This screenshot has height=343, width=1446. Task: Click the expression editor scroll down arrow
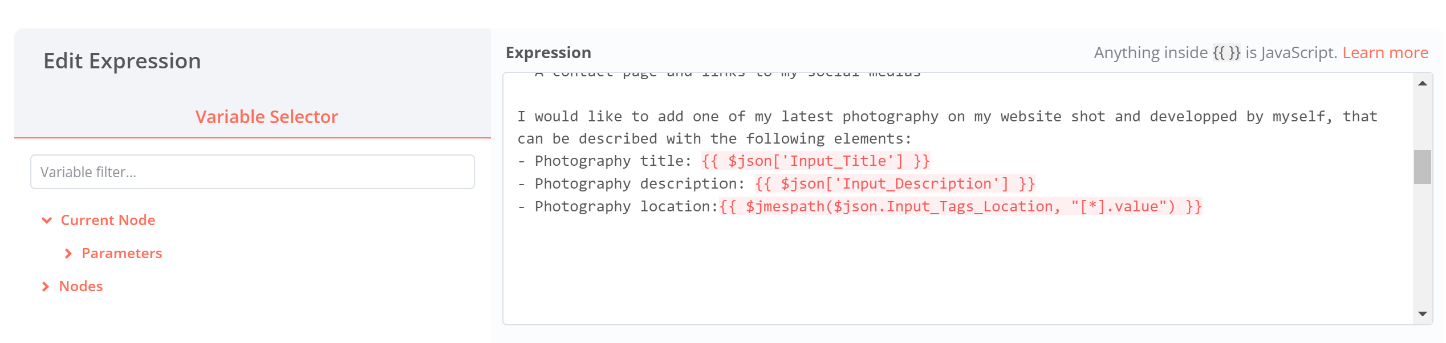pyautogui.click(x=1422, y=314)
